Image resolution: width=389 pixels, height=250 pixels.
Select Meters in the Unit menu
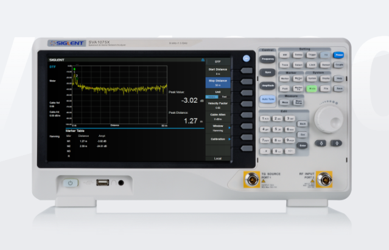212,97
